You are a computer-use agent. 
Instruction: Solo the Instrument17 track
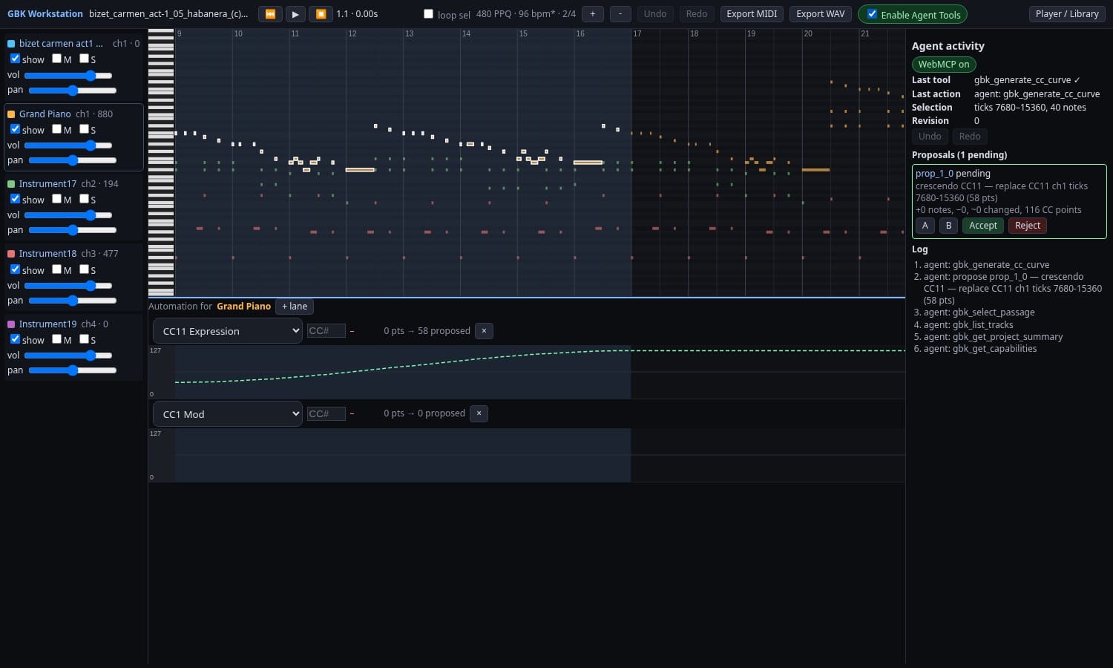coord(84,199)
